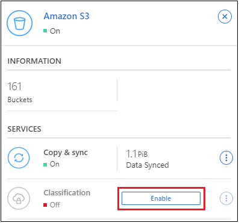Open the Amazon S3 title link
This screenshot has width=239, height=223.
[66, 16]
